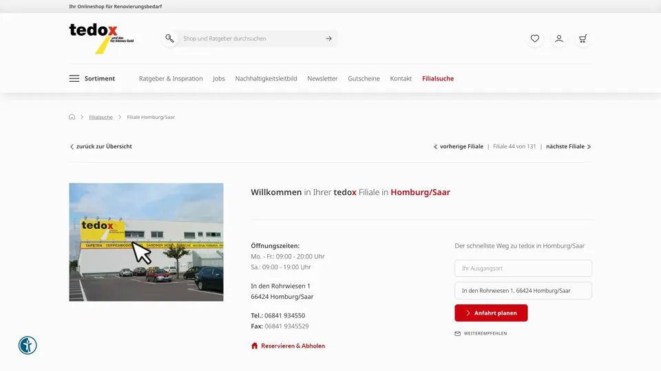Click WEITEREMPFEHLEN link text
This screenshot has width=661, height=371.
485,334
